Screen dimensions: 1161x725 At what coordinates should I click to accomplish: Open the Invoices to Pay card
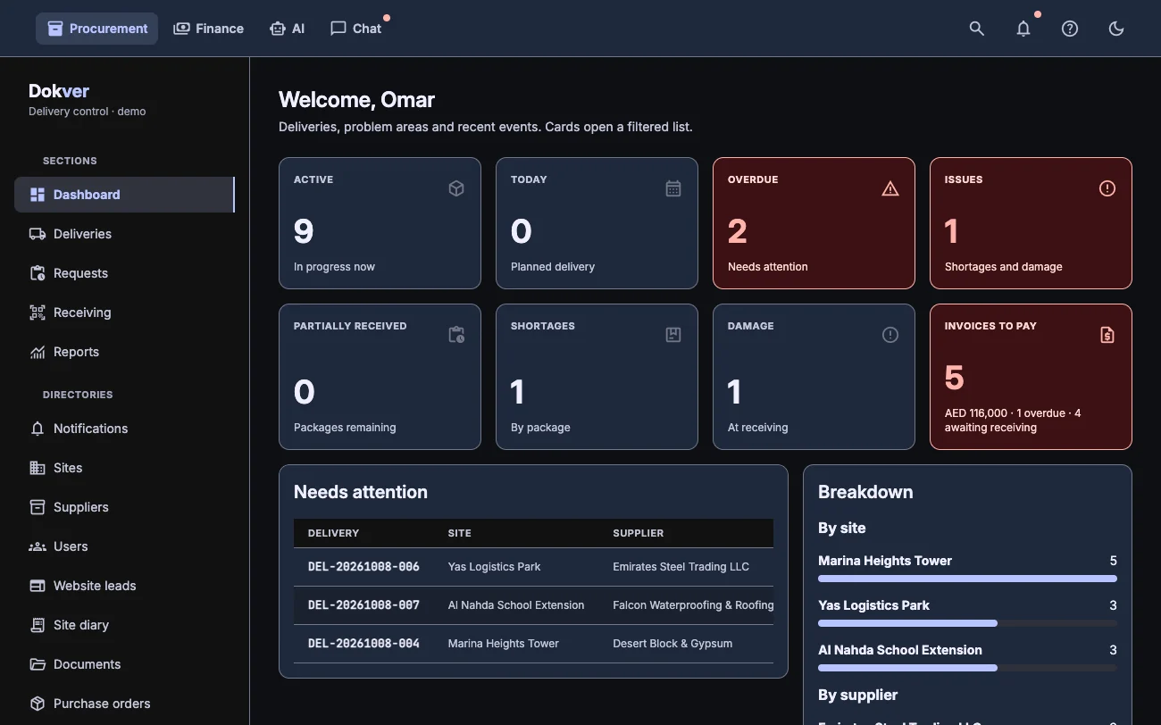click(x=1031, y=377)
